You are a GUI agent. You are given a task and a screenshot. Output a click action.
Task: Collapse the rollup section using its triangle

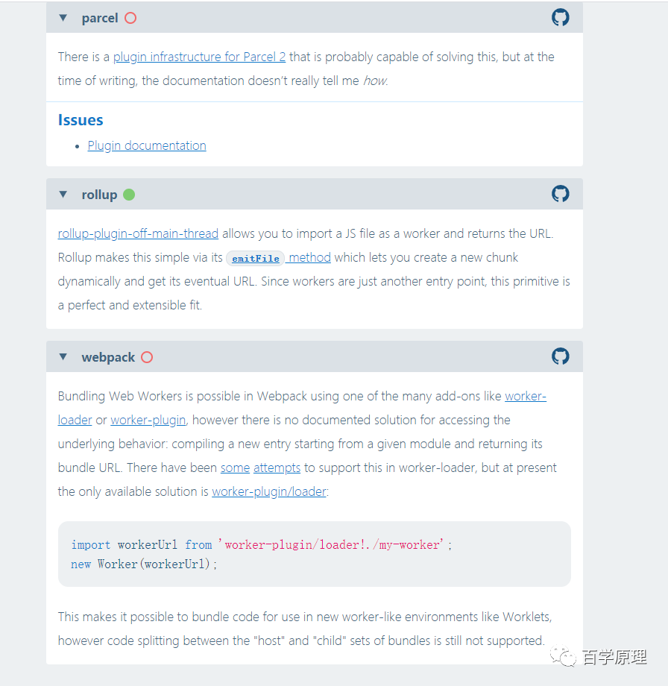[63, 195]
